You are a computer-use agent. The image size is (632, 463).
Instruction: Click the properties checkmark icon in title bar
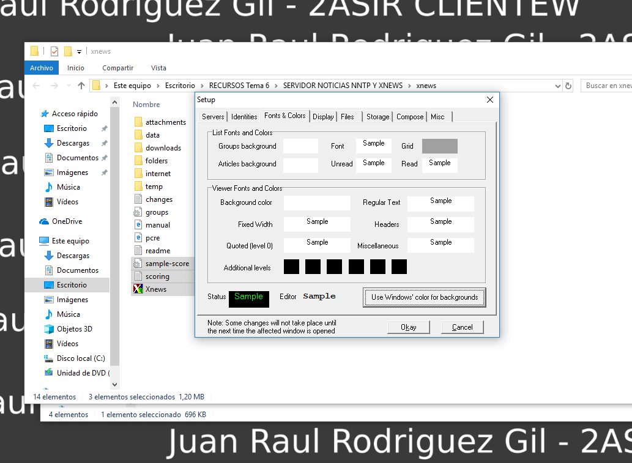pyautogui.click(x=54, y=51)
